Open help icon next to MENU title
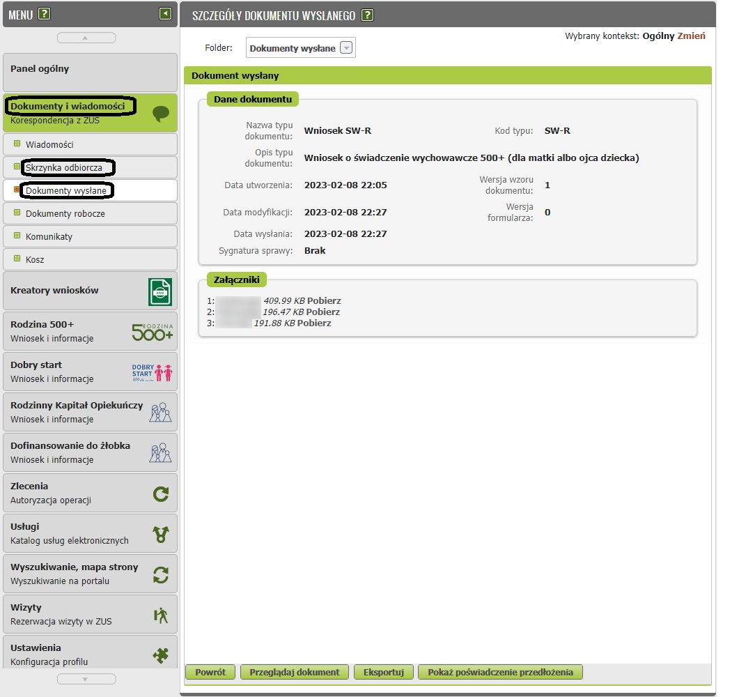Screen dimensions: 746x697 tap(44, 14)
